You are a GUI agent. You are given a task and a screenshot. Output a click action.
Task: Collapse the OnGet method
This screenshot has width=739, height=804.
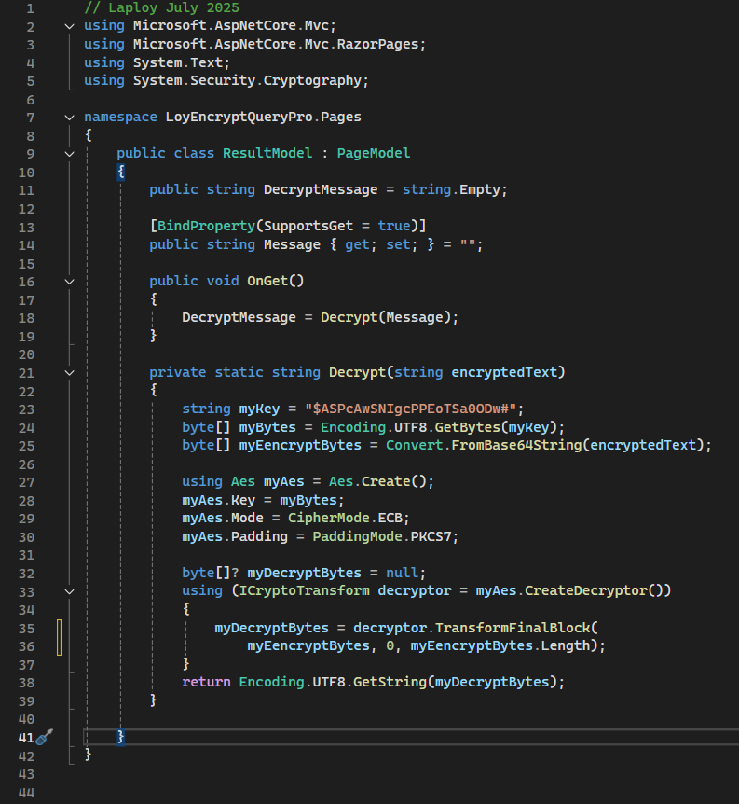[x=70, y=281]
